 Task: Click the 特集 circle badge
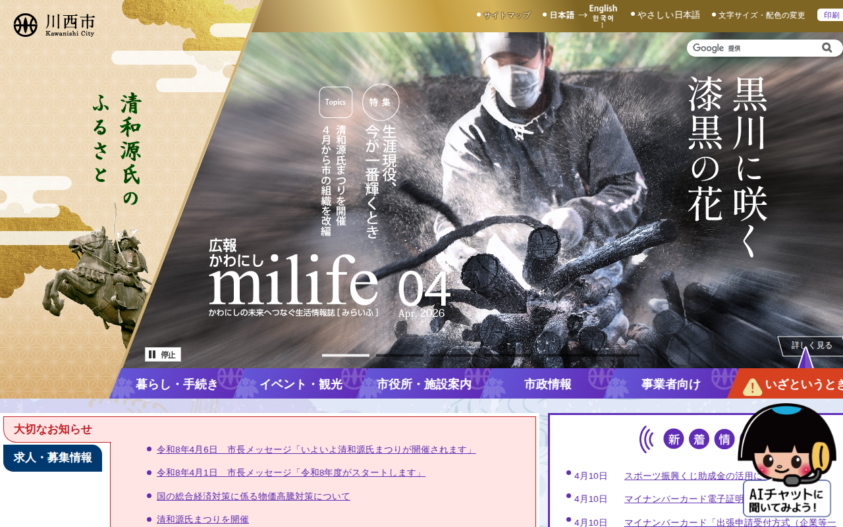coord(381,102)
